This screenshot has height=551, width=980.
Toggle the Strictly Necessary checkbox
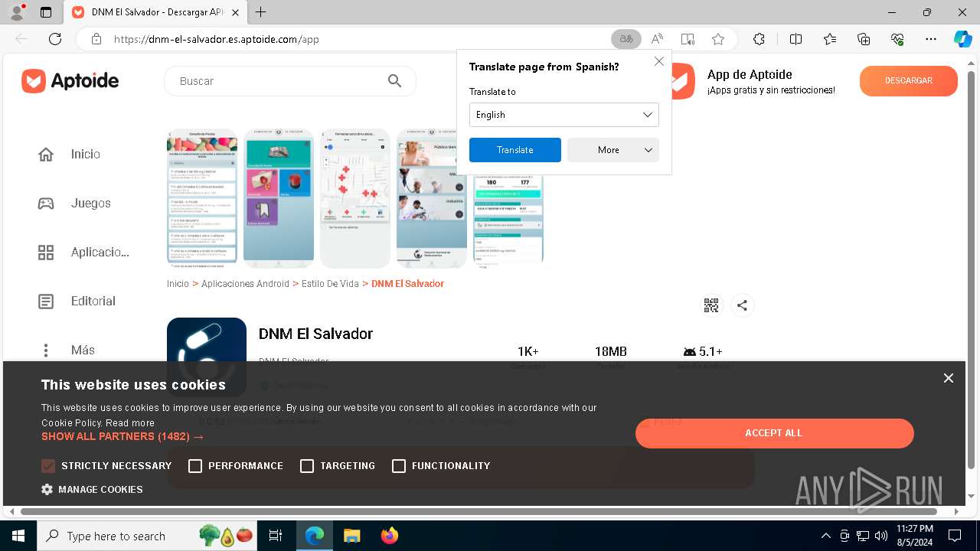tap(48, 466)
